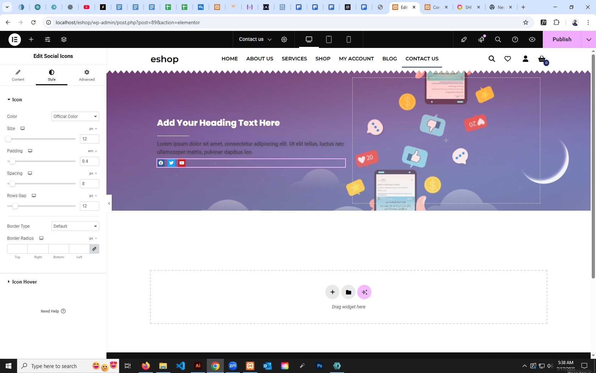Open the Structure layers icon

point(64,39)
